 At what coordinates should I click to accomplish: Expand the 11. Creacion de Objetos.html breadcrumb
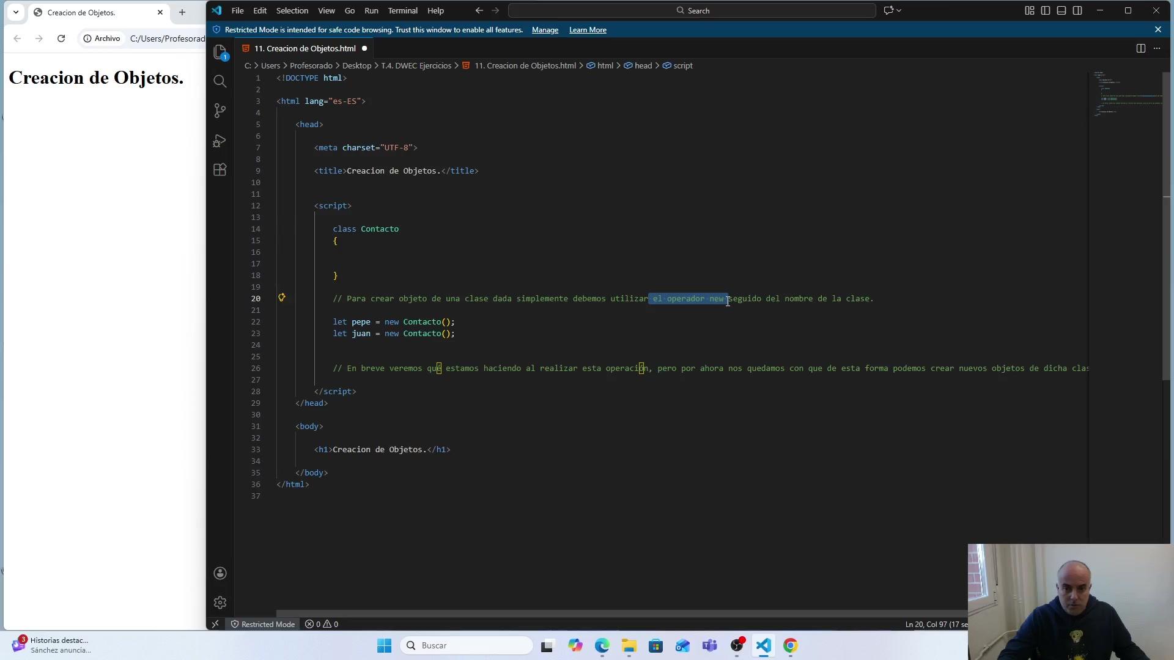519,65
